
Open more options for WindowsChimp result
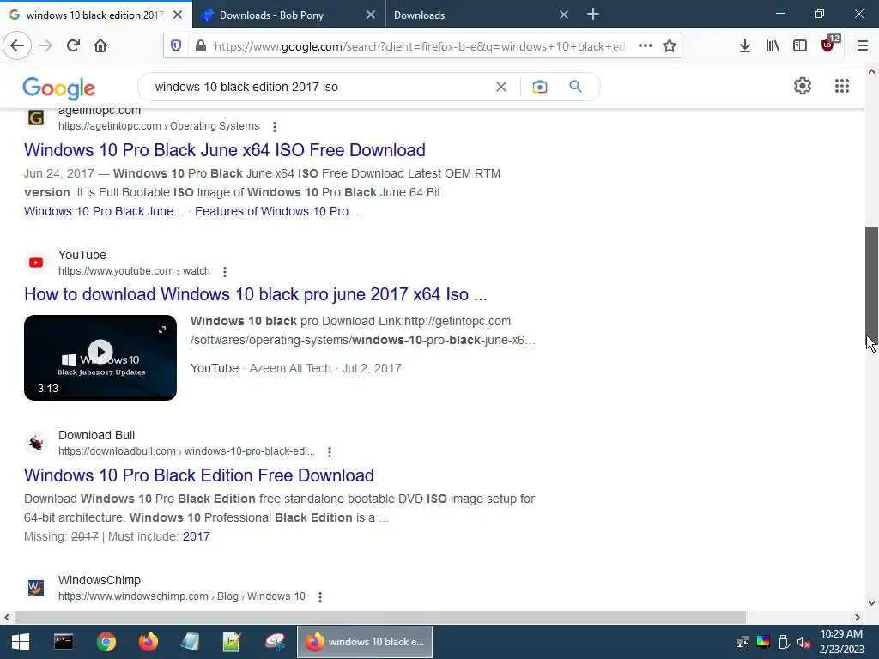pos(320,597)
